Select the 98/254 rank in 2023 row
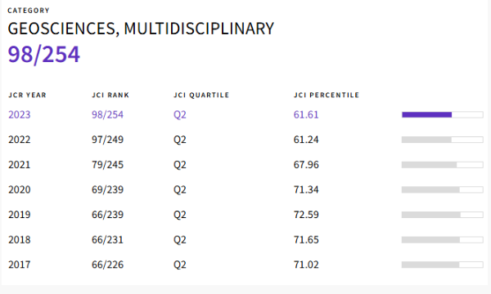Image resolution: width=491 pixels, height=294 pixels. click(107, 114)
